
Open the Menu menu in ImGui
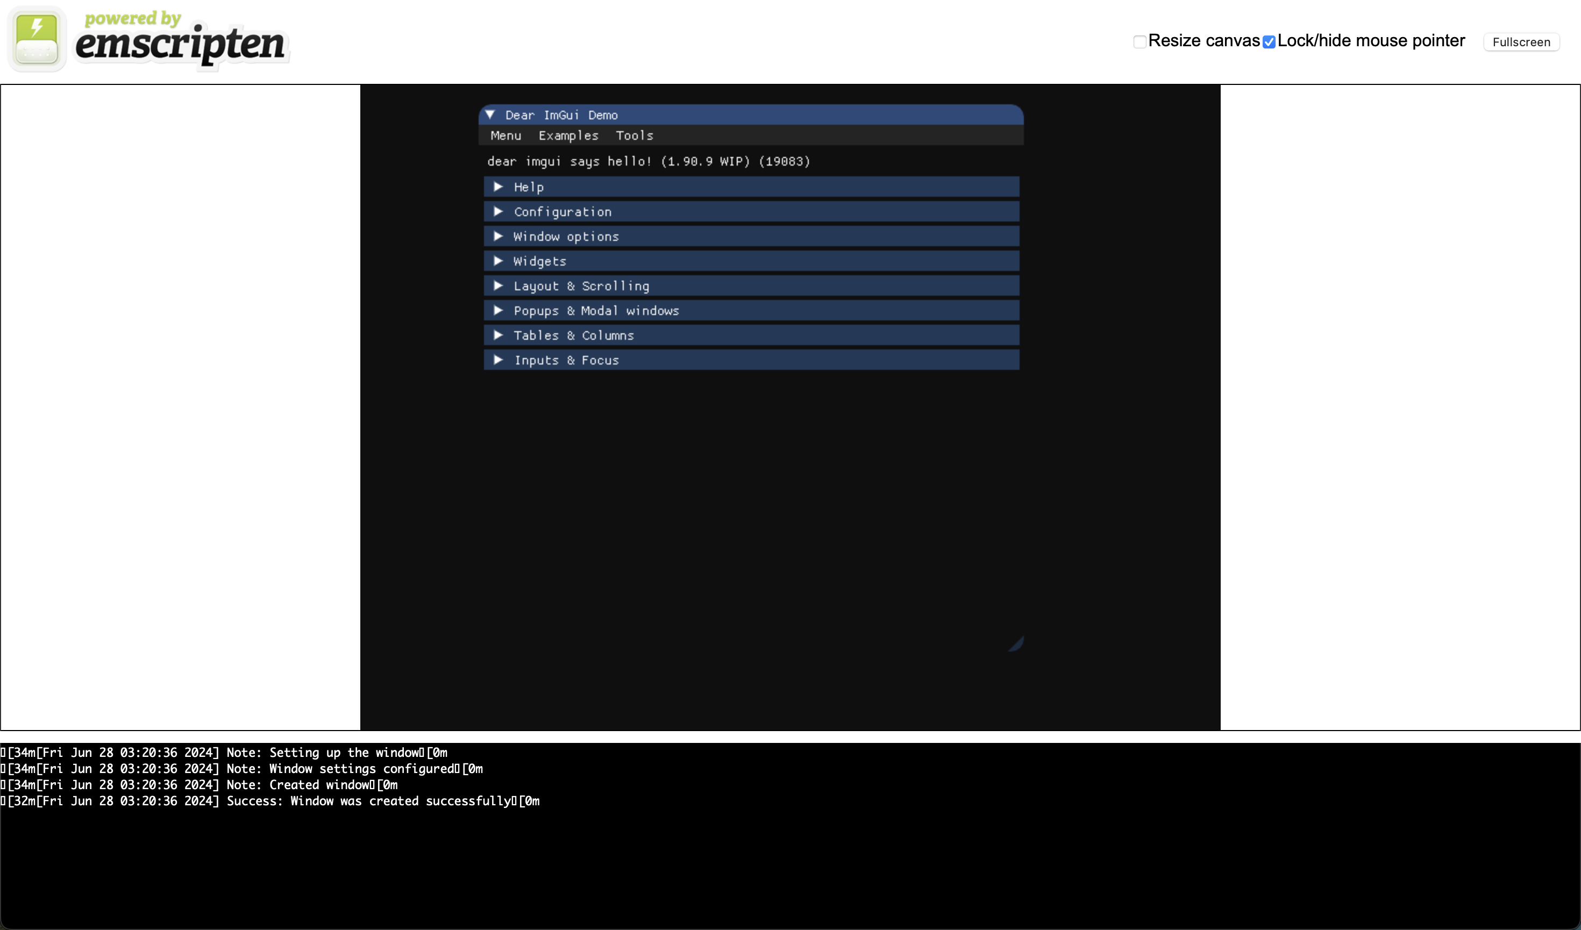[x=505, y=135]
